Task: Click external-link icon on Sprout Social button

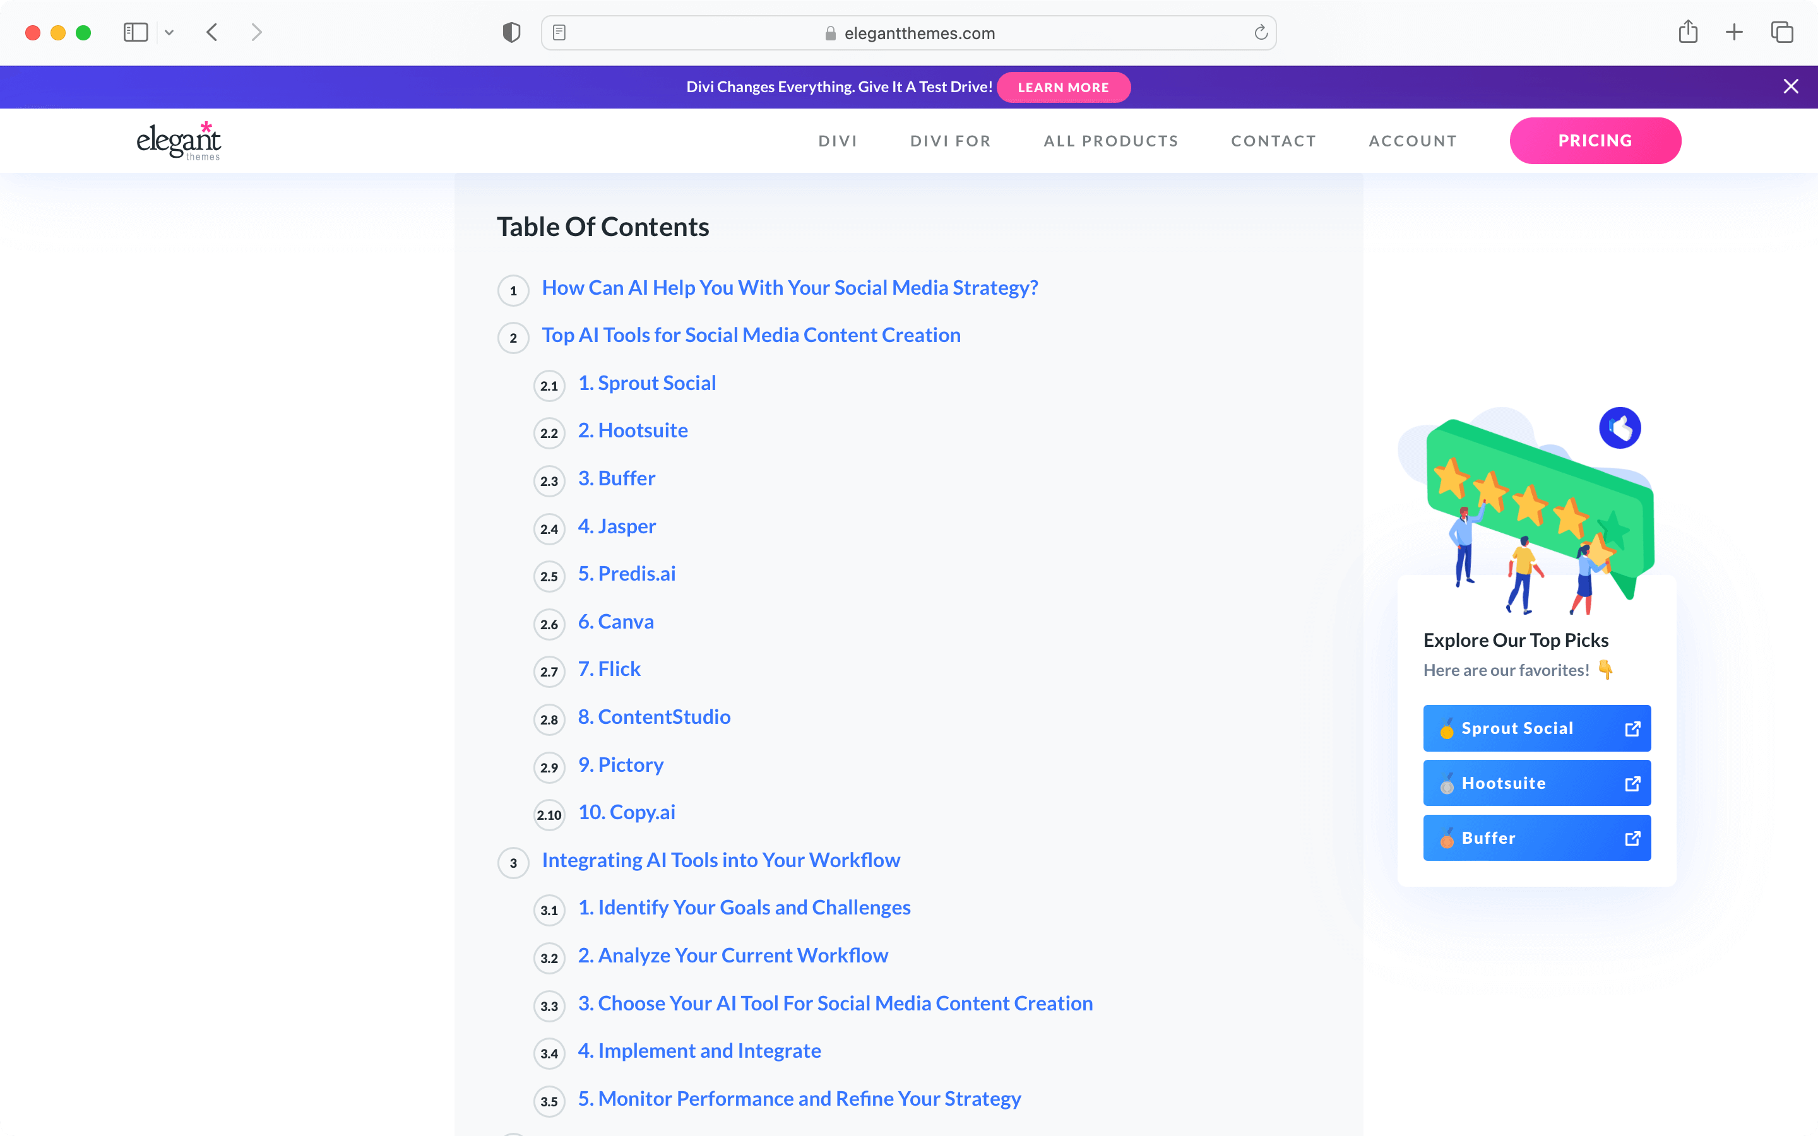Action: pos(1632,729)
